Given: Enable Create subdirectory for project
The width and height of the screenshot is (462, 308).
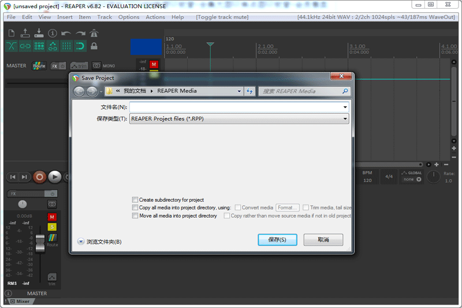Looking at the screenshot, I should pyautogui.click(x=135, y=200).
